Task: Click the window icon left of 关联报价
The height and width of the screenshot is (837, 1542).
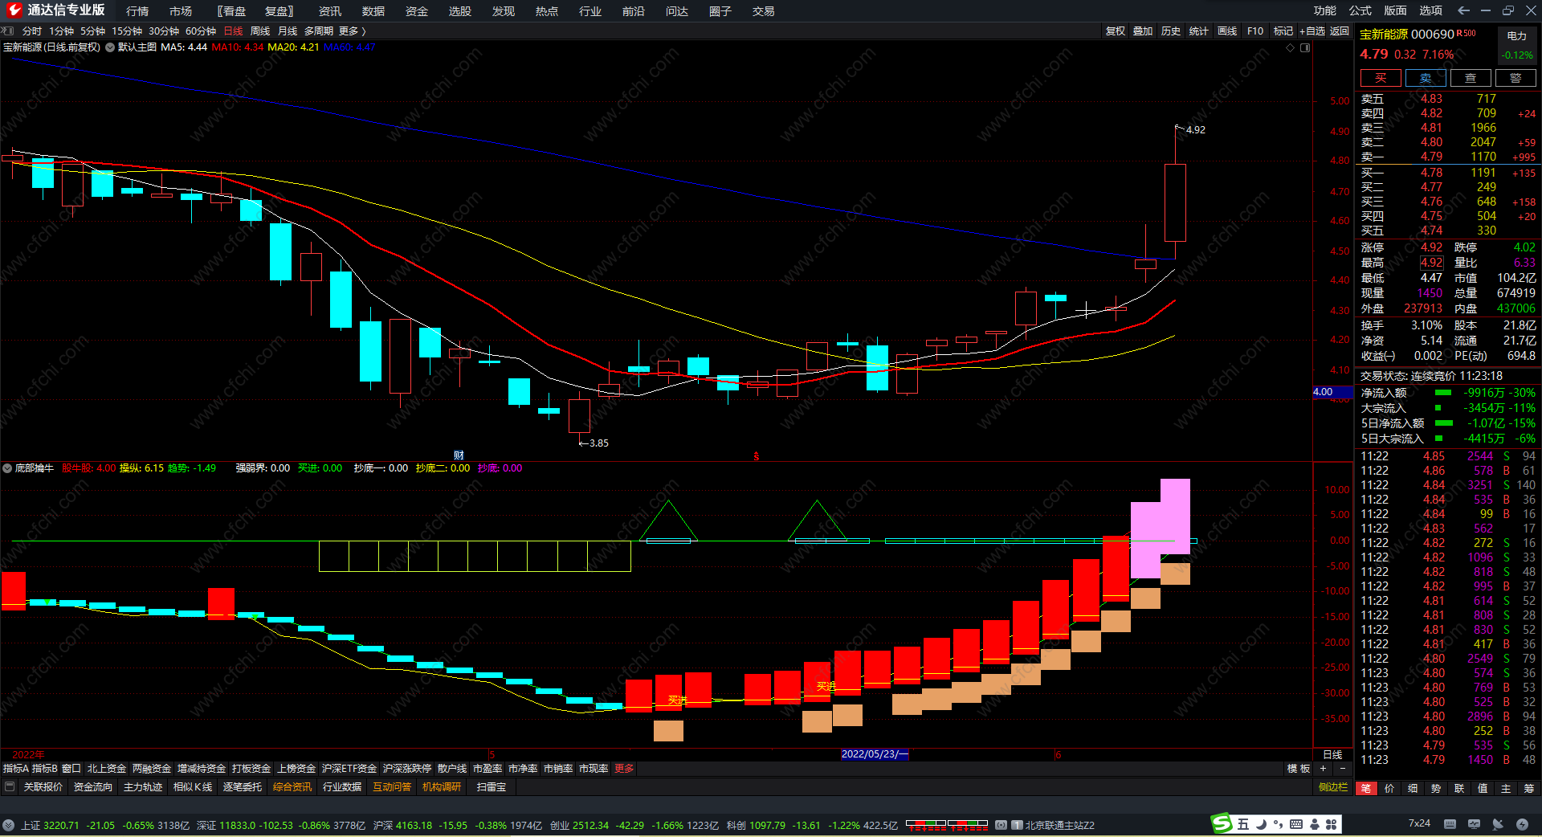Action: 10,787
